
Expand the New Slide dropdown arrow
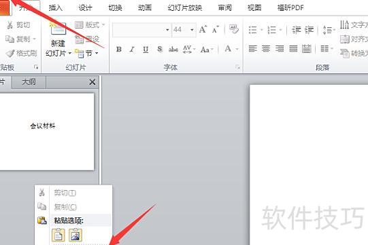(x=69, y=54)
